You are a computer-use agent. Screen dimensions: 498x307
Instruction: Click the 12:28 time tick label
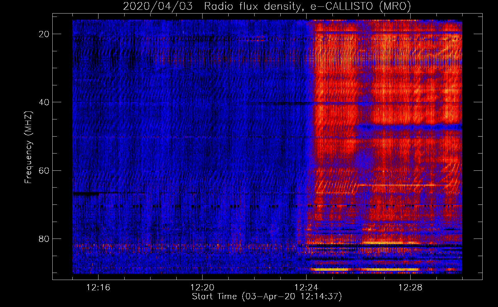point(410,288)
